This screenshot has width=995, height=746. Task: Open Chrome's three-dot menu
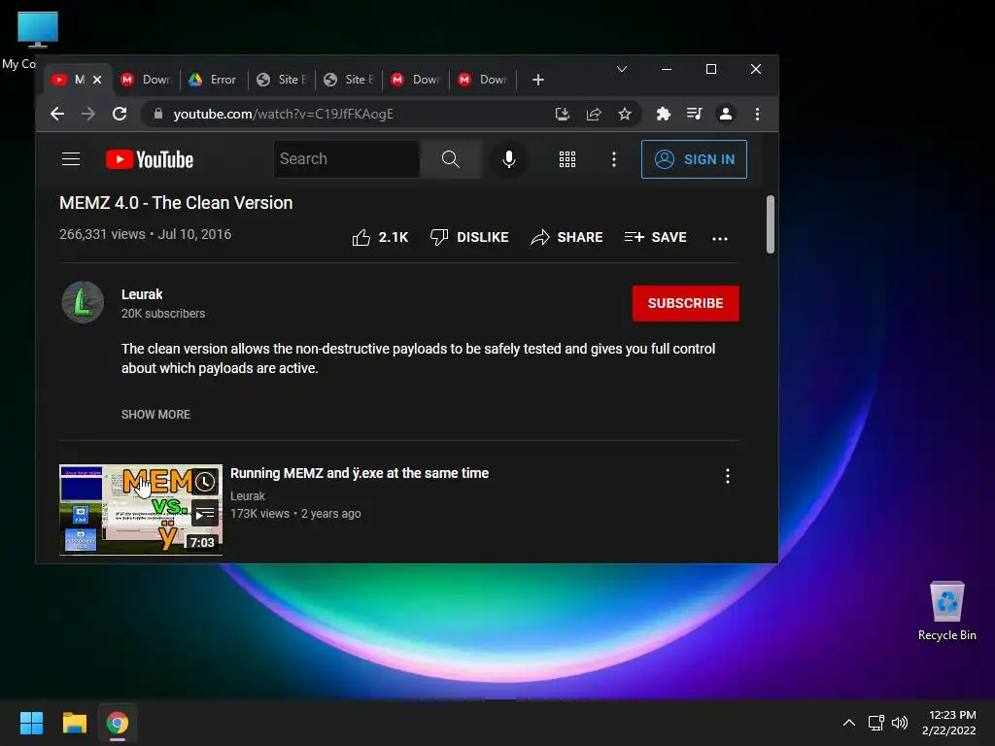tap(757, 115)
